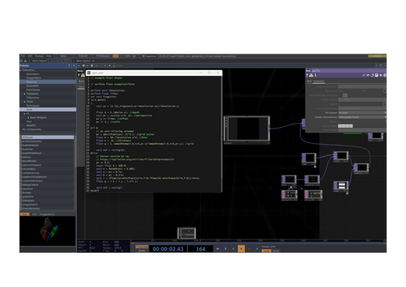Open the Help menu

[x=49, y=56]
